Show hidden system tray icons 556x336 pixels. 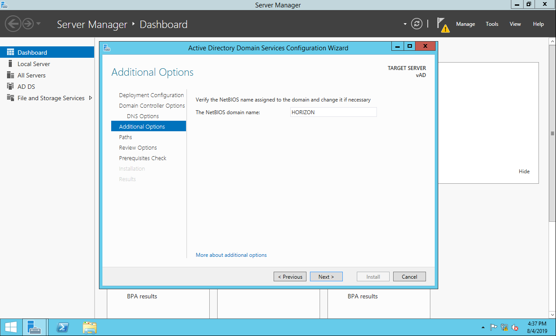(x=483, y=327)
